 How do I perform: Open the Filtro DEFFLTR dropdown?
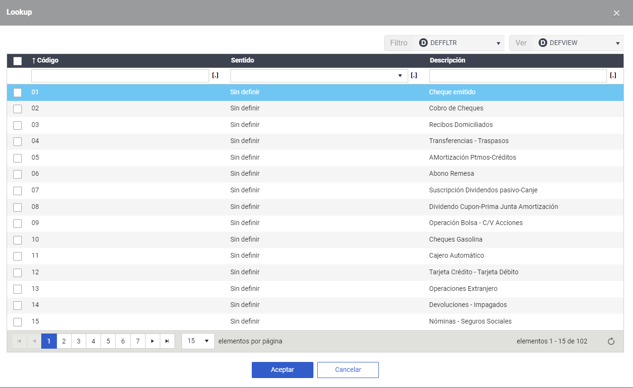pos(458,43)
